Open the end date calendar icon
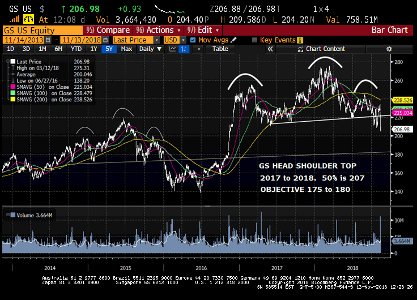Viewport: 417px width, 300px height. tap(105, 40)
